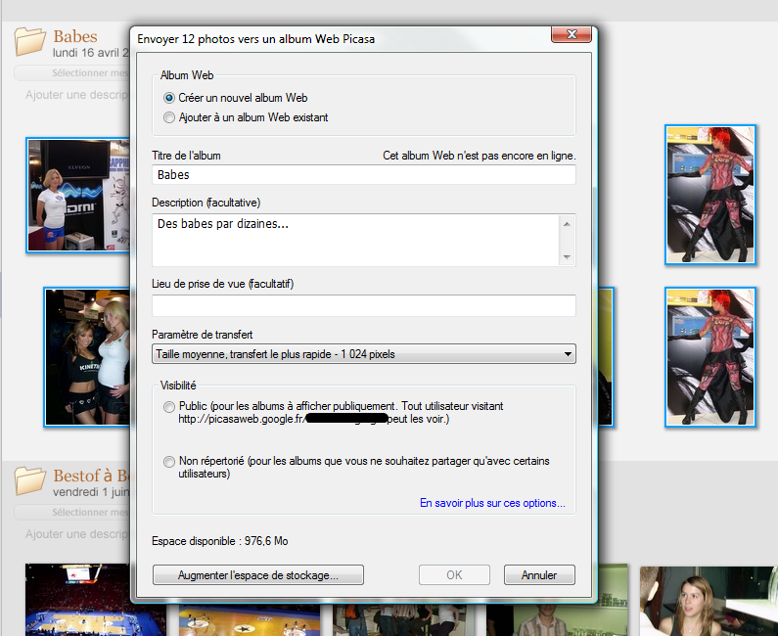Click the description scrollbar down arrow
This screenshot has height=636, width=778.
(x=567, y=257)
